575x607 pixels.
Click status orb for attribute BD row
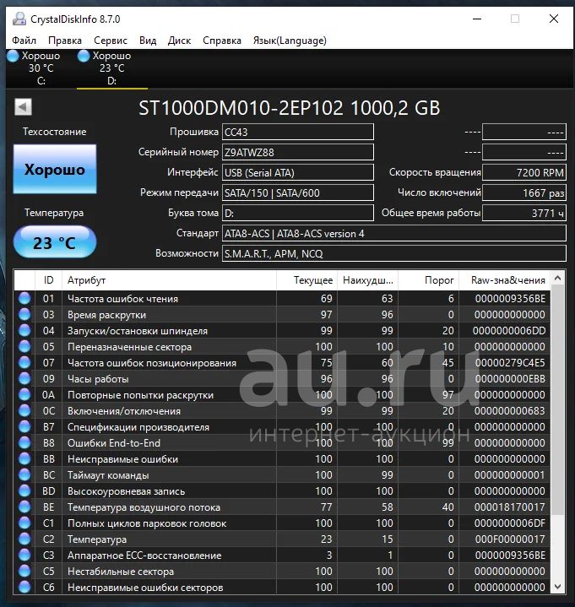click(24, 491)
